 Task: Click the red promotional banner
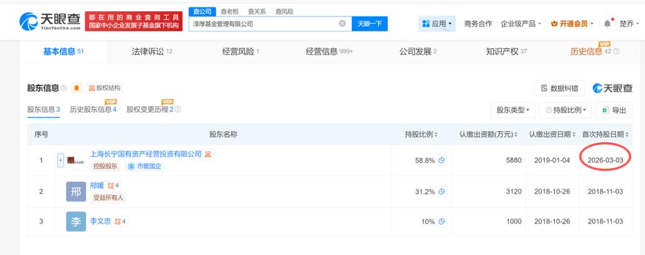[134, 21]
